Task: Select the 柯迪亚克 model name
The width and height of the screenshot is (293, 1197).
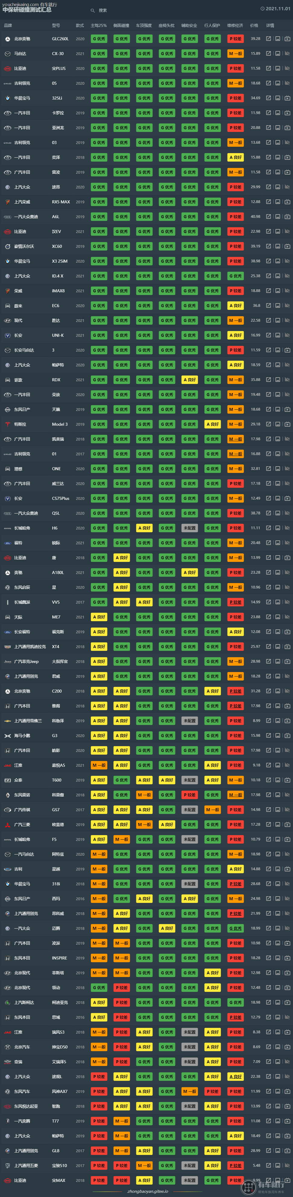Action: coord(60,1002)
